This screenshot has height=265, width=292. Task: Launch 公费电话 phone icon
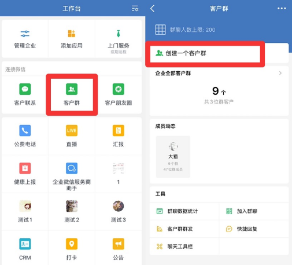pyautogui.click(x=25, y=131)
